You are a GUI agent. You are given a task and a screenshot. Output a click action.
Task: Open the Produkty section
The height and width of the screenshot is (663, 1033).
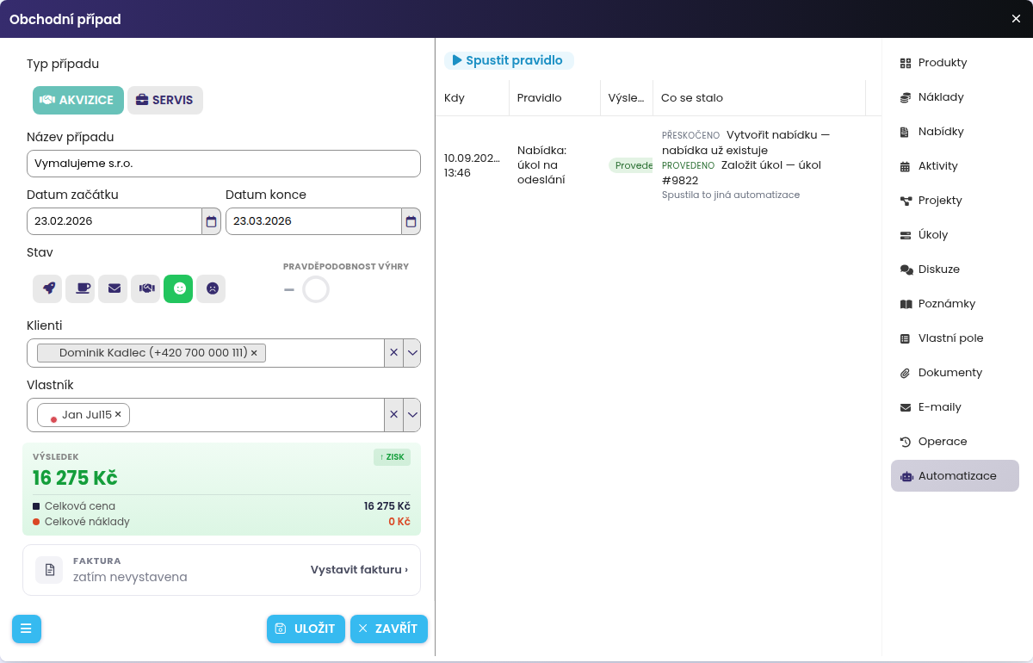click(x=955, y=63)
